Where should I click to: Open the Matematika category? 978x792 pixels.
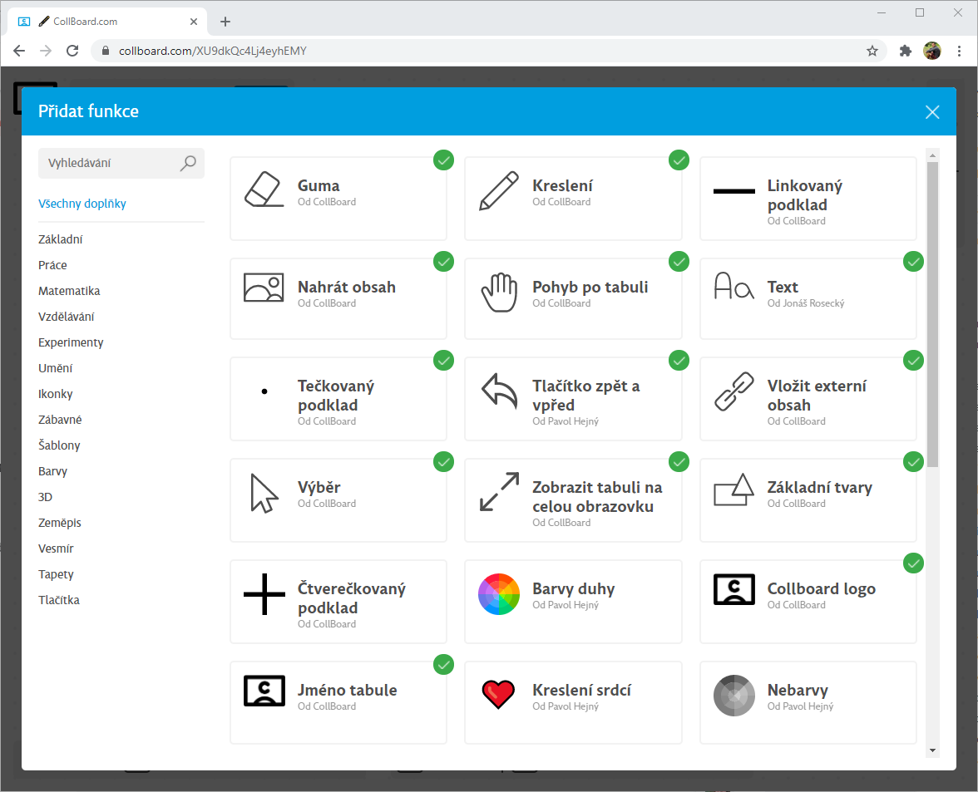pyautogui.click(x=69, y=291)
